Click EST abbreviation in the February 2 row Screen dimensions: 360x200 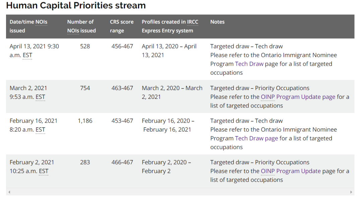click(44, 171)
